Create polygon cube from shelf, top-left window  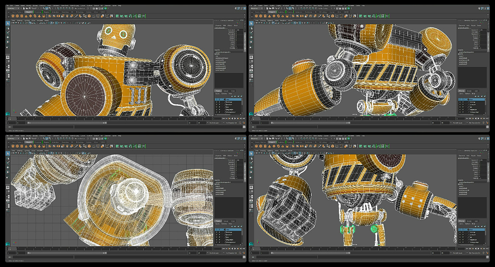click(17, 16)
